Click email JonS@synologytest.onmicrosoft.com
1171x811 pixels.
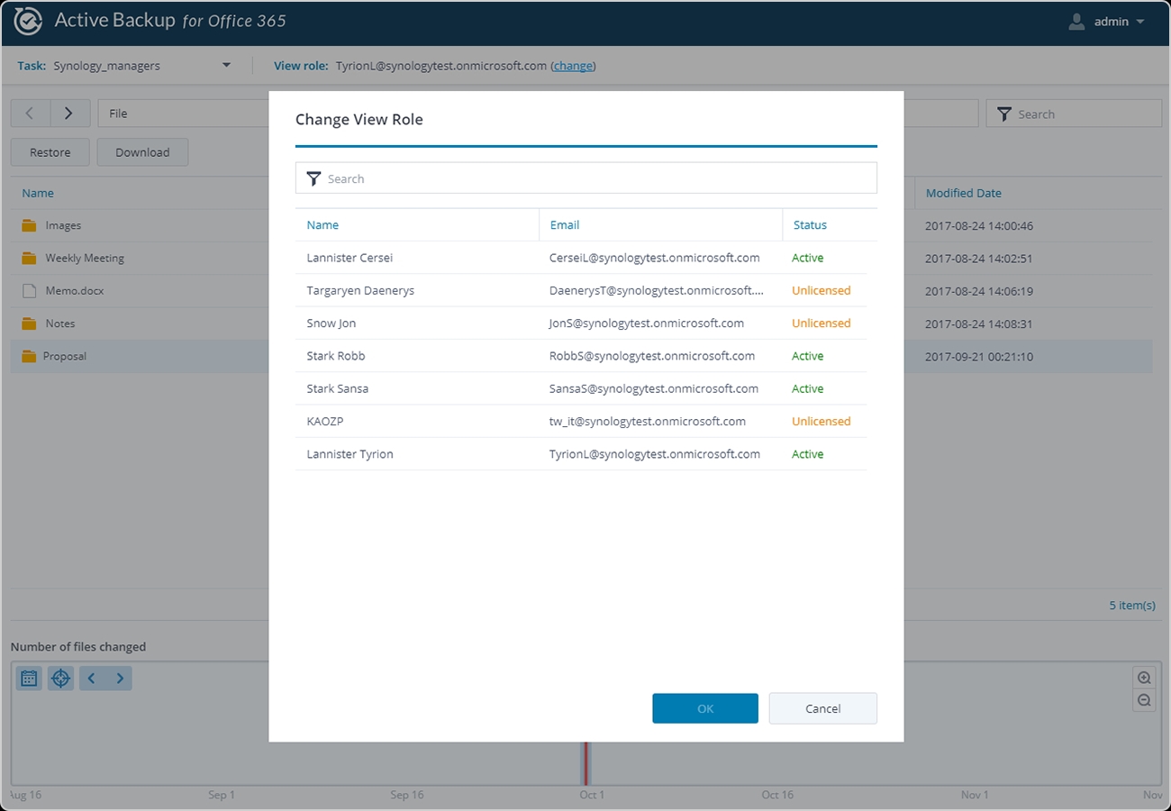pyautogui.click(x=647, y=323)
